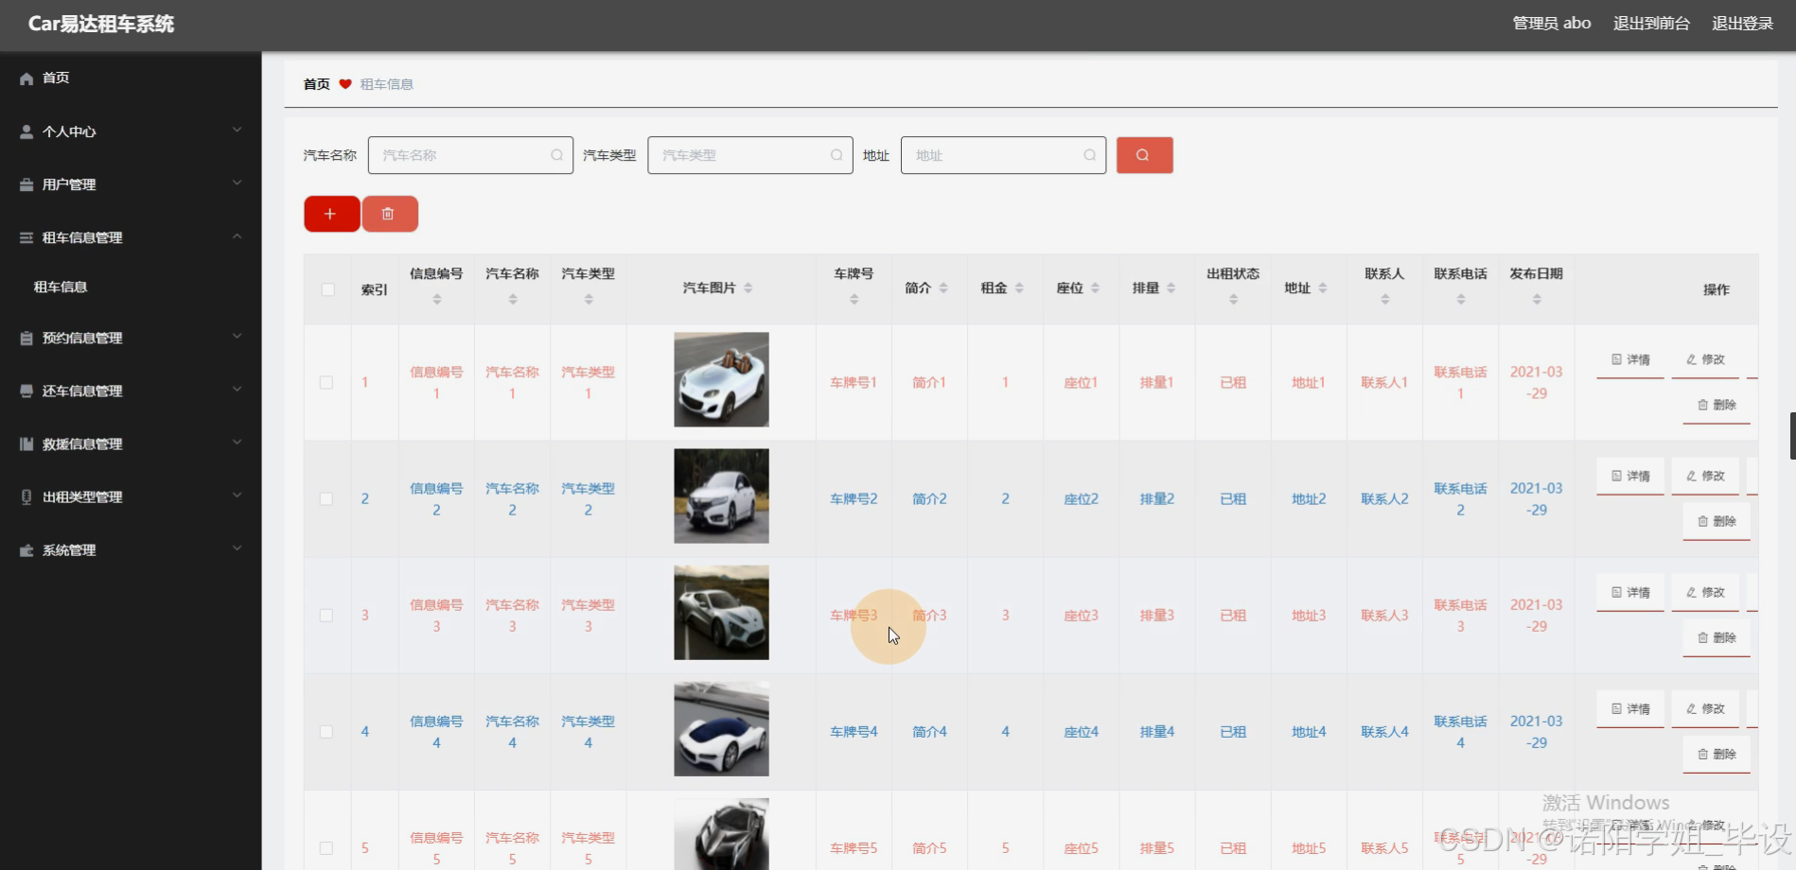Open the 首页 home icon in sidebar
The image size is (1796, 870).
coord(26,78)
